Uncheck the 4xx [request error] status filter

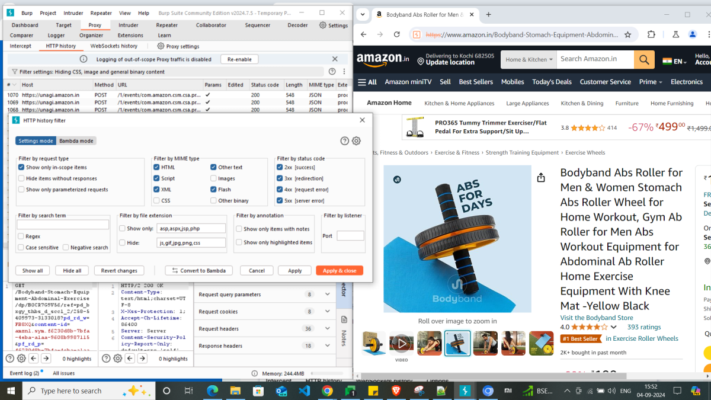point(280,190)
